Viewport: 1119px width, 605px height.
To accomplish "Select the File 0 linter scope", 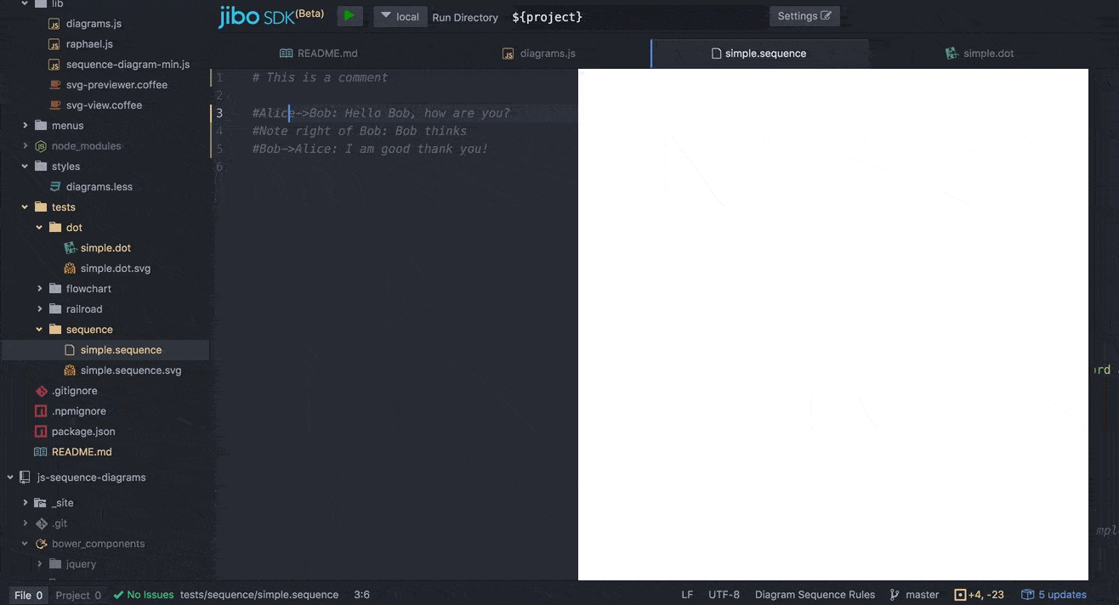I will (x=29, y=595).
